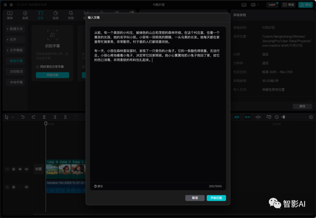The image size is (316, 218).
Task: Switch to the 识别歌词 tab
Action: pyautogui.click(x=15, y=71)
